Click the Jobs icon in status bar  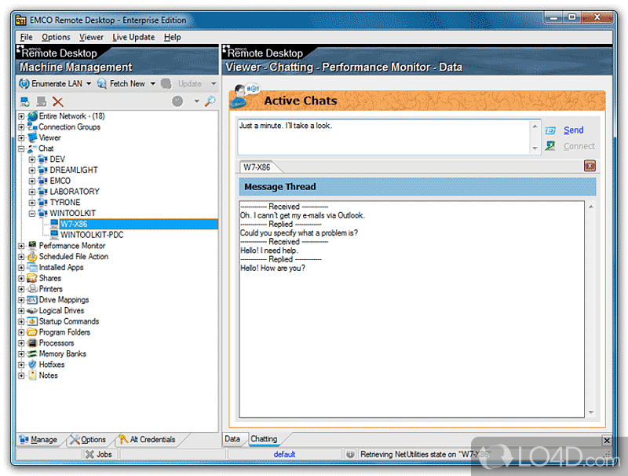[x=89, y=454]
